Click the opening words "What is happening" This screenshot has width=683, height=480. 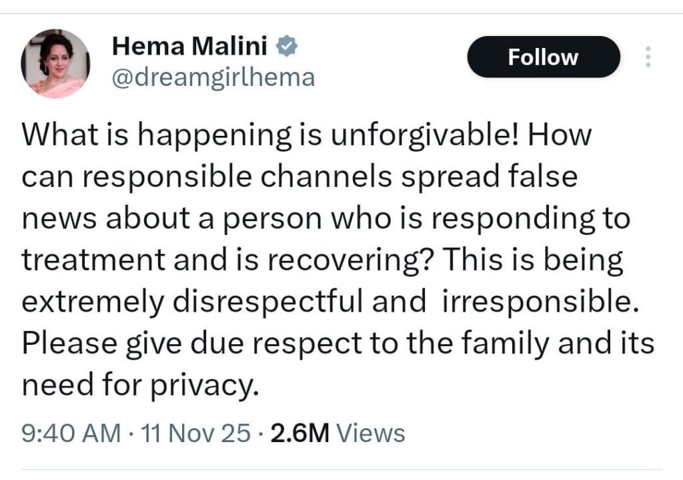click(x=144, y=135)
